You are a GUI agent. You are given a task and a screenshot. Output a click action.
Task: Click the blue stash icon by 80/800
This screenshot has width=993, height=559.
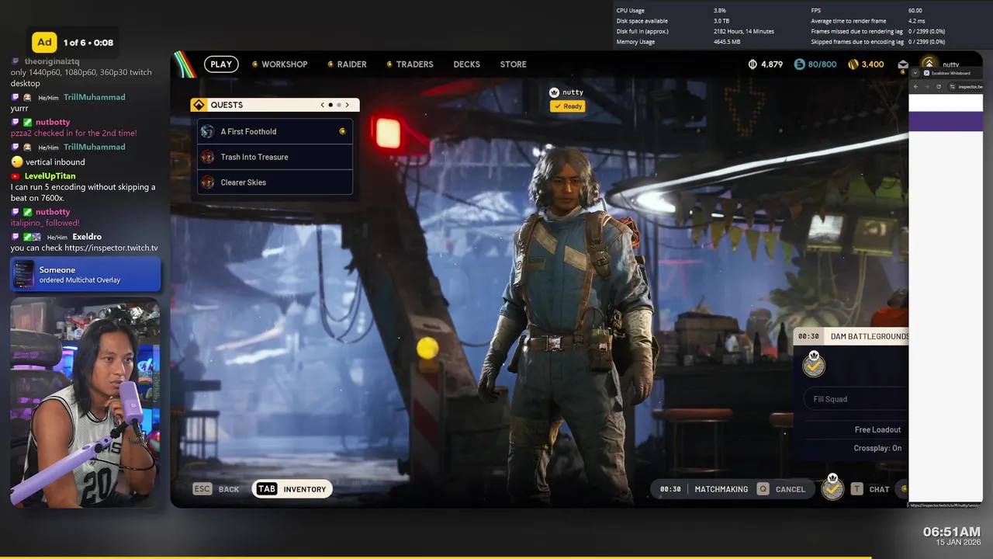(x=800, y=64)
